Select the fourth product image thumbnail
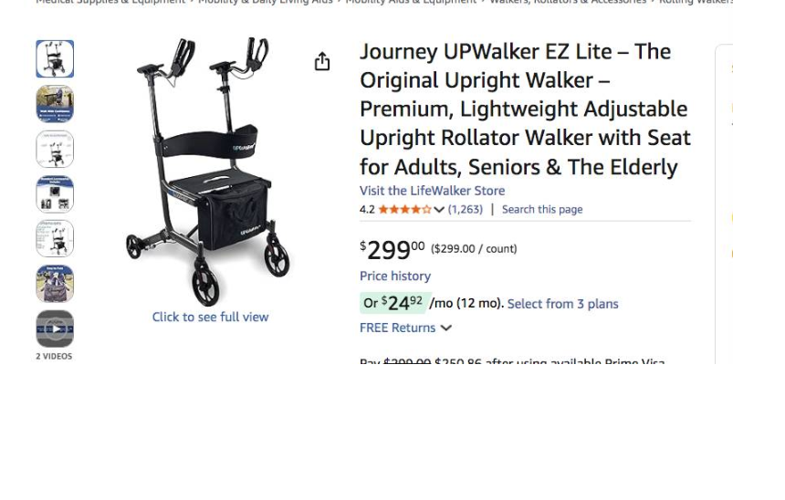785x500 pixels. click(x=55, y=193)
